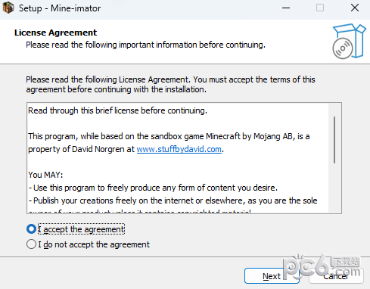Open the www.stuffbydavid.com link
This screenshot has width=370, height=289.
179,149
